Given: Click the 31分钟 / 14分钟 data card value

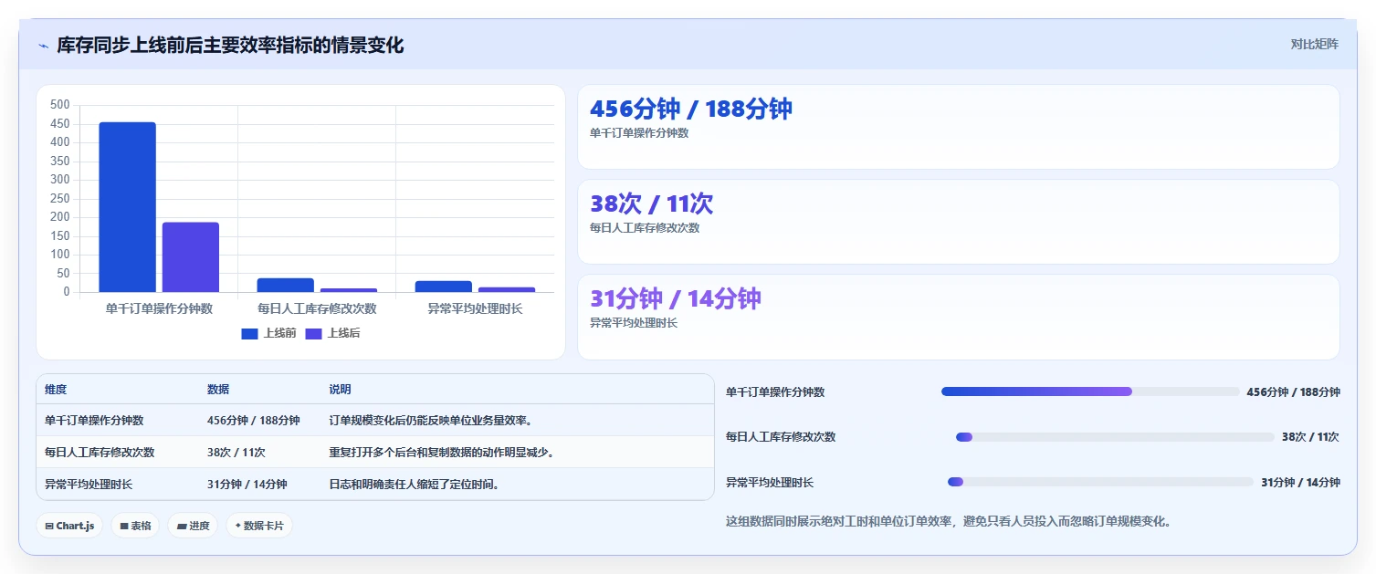Looking at the screenshot, I should (676, 298).
